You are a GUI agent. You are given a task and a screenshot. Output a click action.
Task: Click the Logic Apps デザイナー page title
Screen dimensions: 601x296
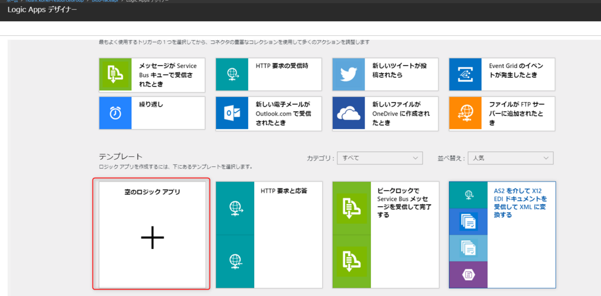click(42, 9)
